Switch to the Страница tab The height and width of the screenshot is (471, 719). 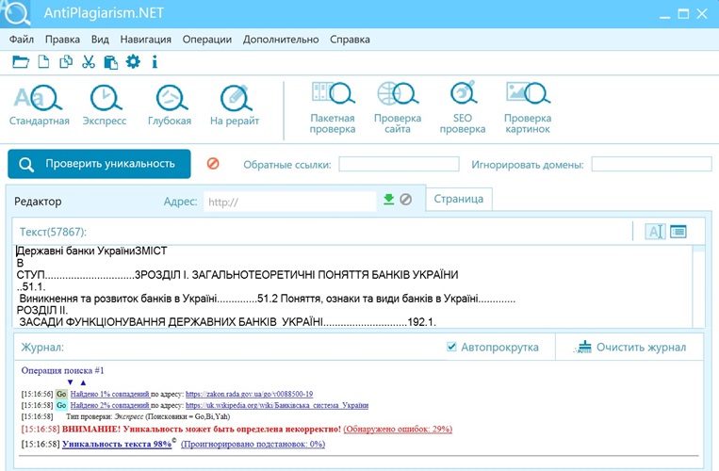(x=459, y=199)
